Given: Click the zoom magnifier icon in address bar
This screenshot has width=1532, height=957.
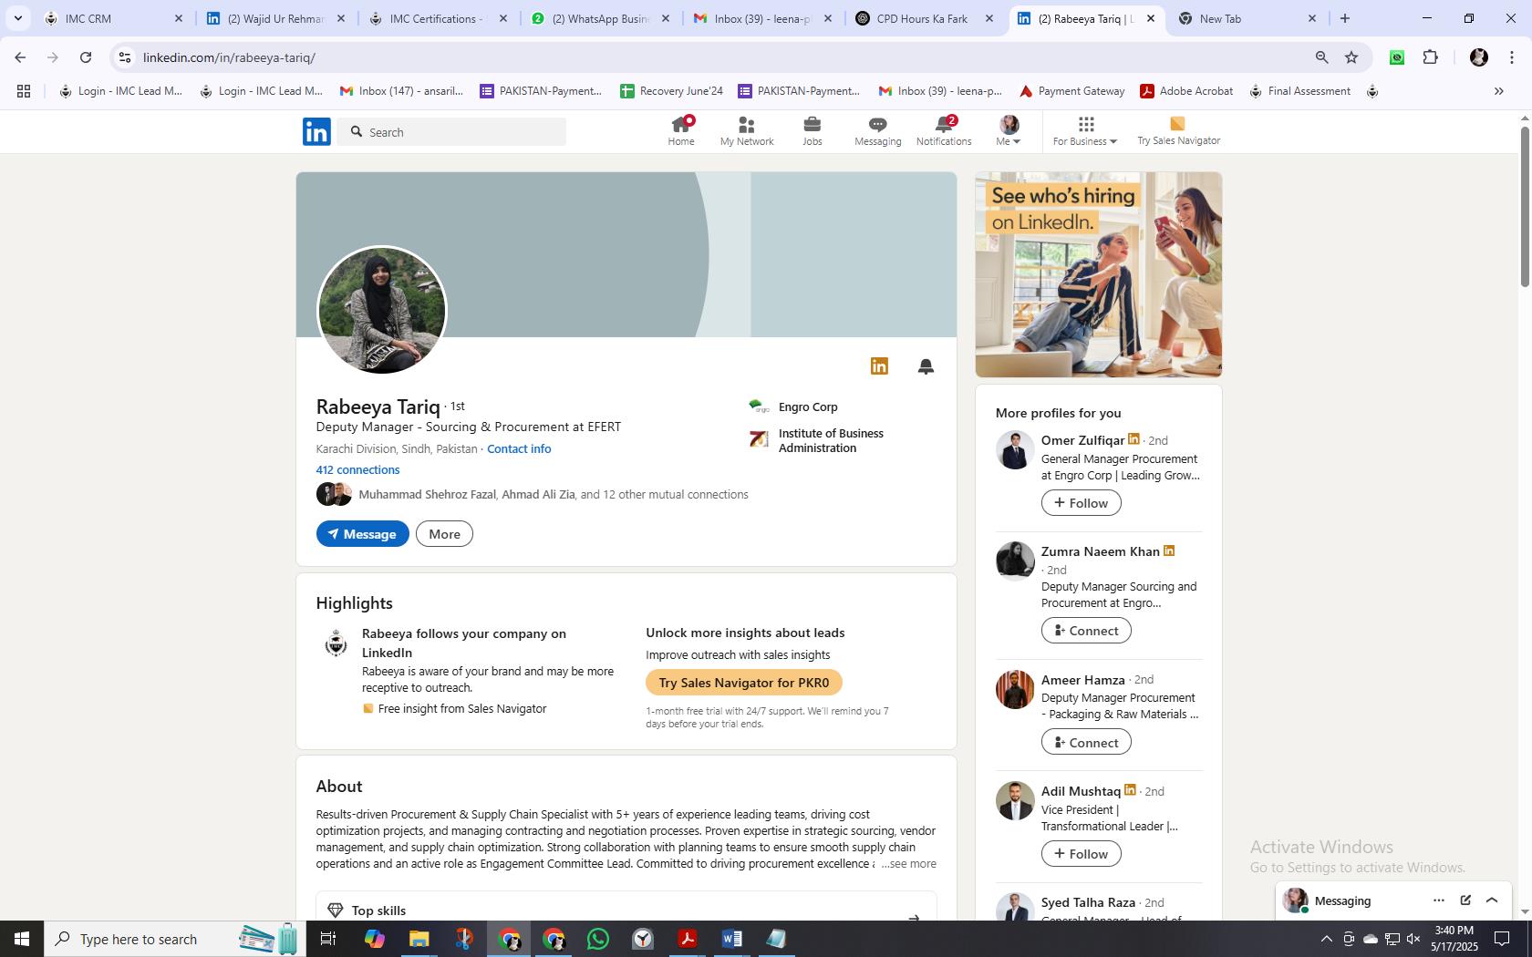Looking at the screenshot, I should pos(1321,57).
